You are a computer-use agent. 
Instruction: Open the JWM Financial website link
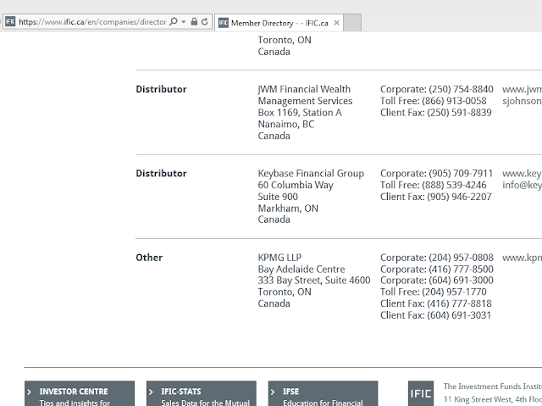522,89
